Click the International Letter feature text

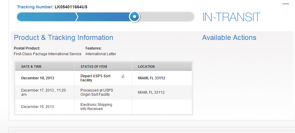tap(101, 54)
